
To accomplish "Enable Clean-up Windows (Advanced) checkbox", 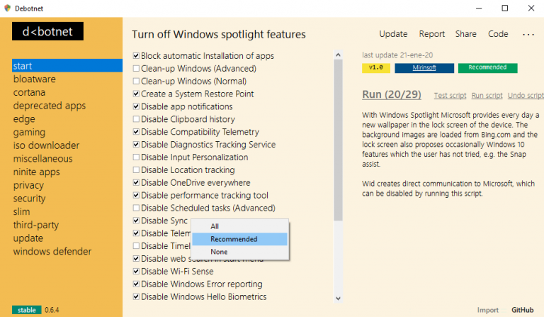I will [x=136, y=69].
